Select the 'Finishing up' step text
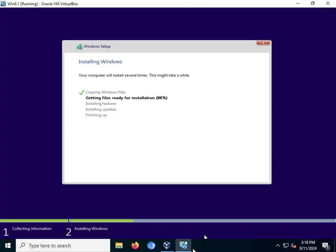This screenshot has height=252, width=336. (96, 115)
